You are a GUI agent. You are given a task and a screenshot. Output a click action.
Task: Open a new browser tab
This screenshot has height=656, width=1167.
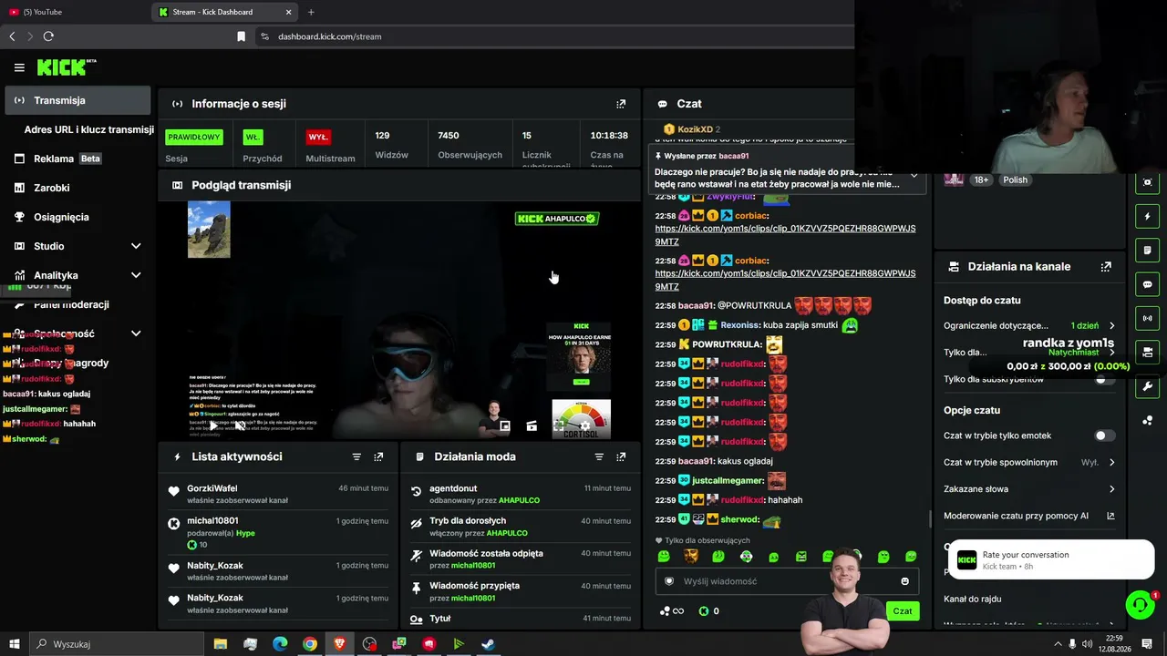coord(311,12)
